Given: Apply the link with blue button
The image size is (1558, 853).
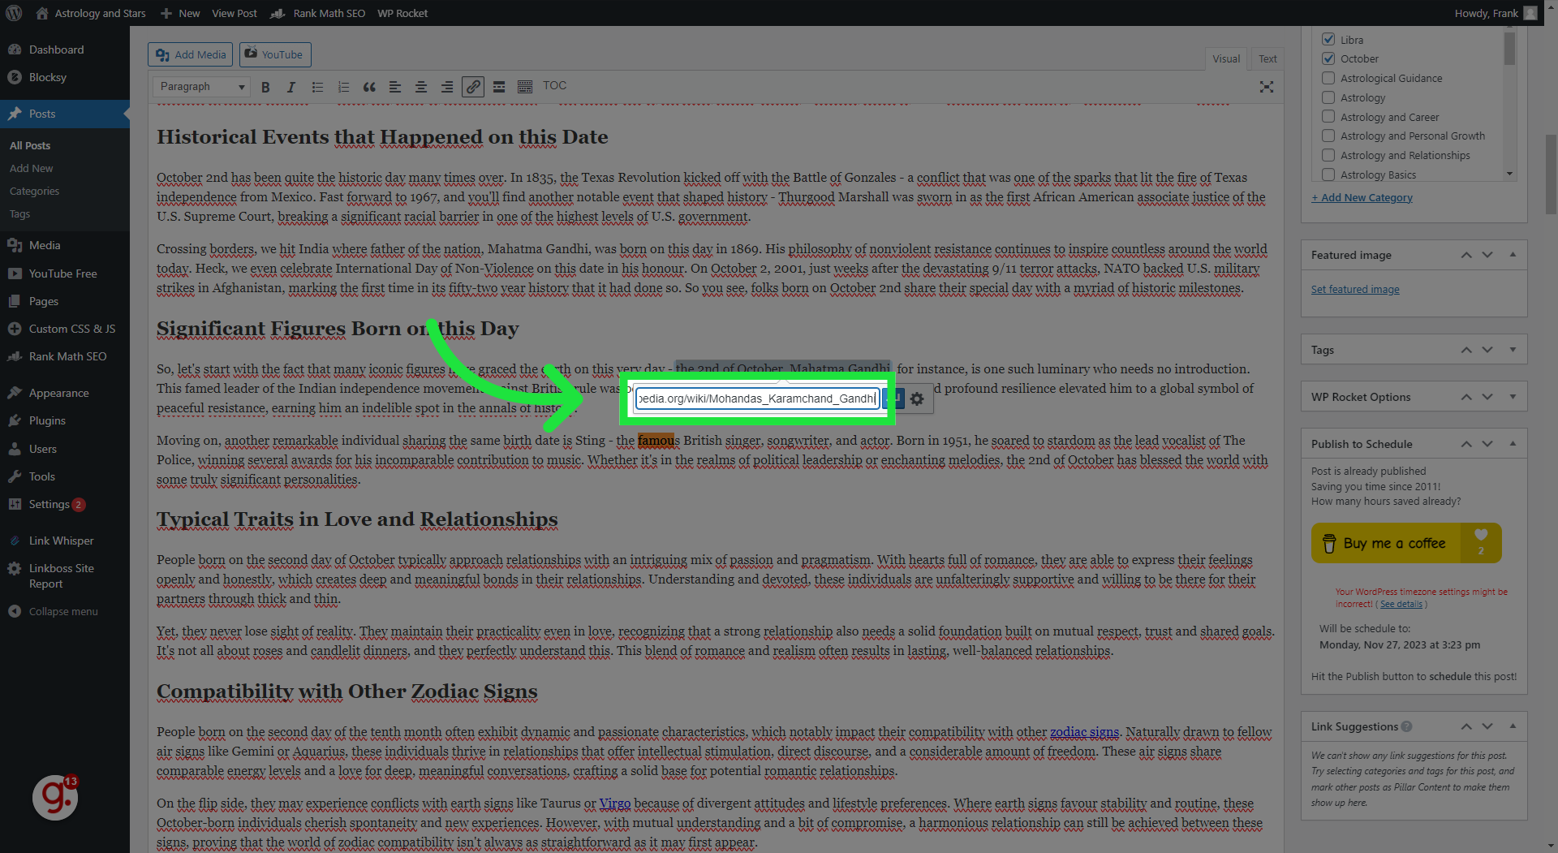Looking at the screenshot, I should 893,398.
